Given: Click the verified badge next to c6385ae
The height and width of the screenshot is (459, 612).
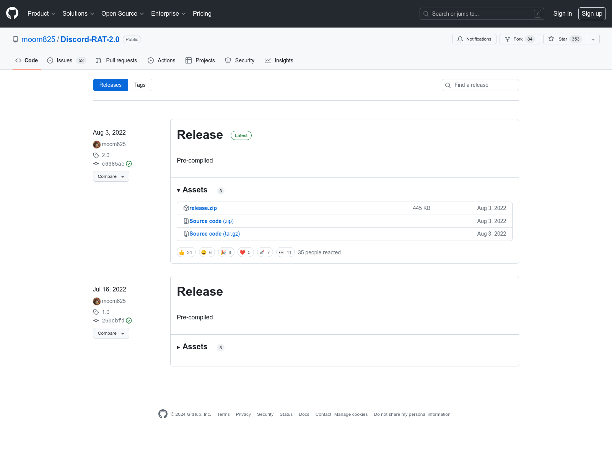Looking at the screenshot, I should (129, 164).
